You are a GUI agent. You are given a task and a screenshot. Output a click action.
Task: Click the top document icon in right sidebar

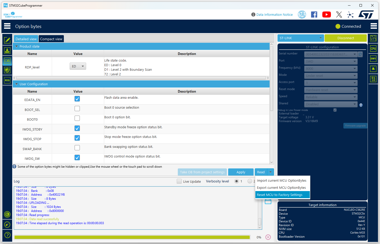coord(373,38)
